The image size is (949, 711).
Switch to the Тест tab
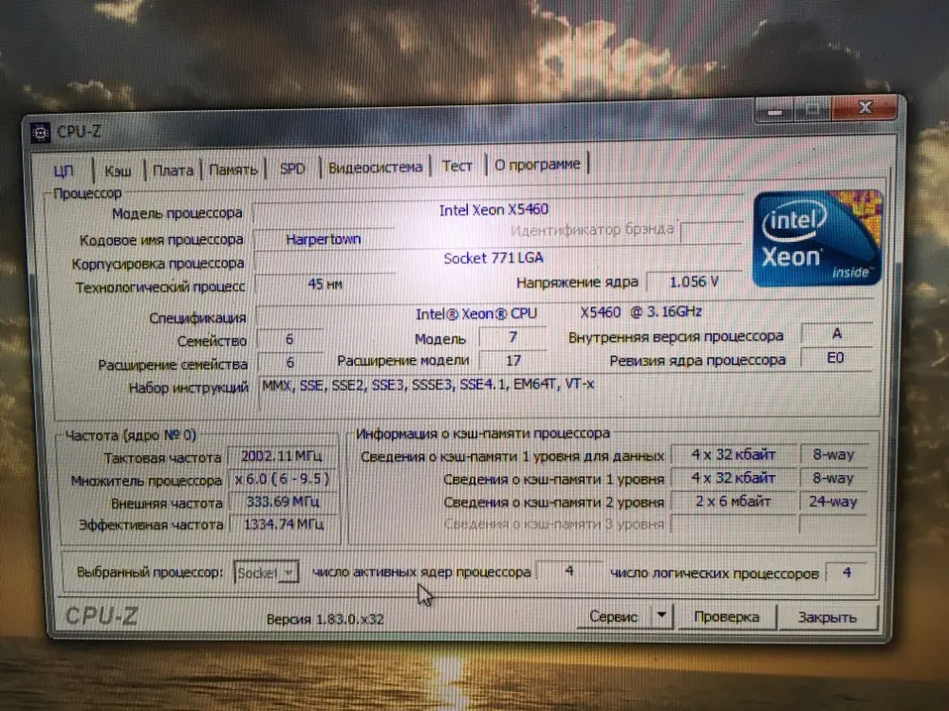pos(456,166)
